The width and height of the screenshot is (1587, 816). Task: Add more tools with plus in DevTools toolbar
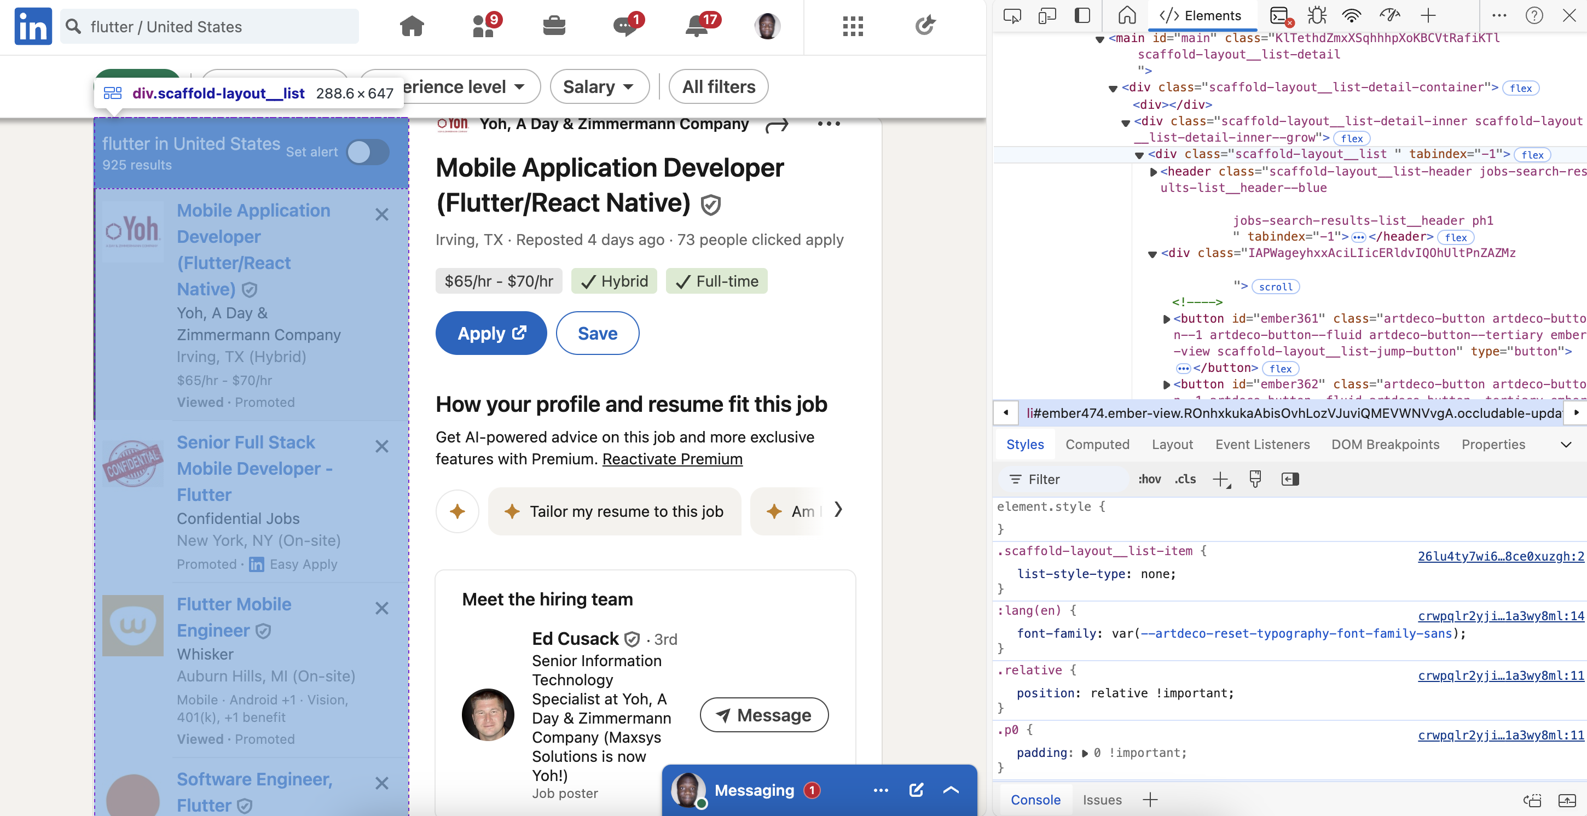pos(1428,15)
